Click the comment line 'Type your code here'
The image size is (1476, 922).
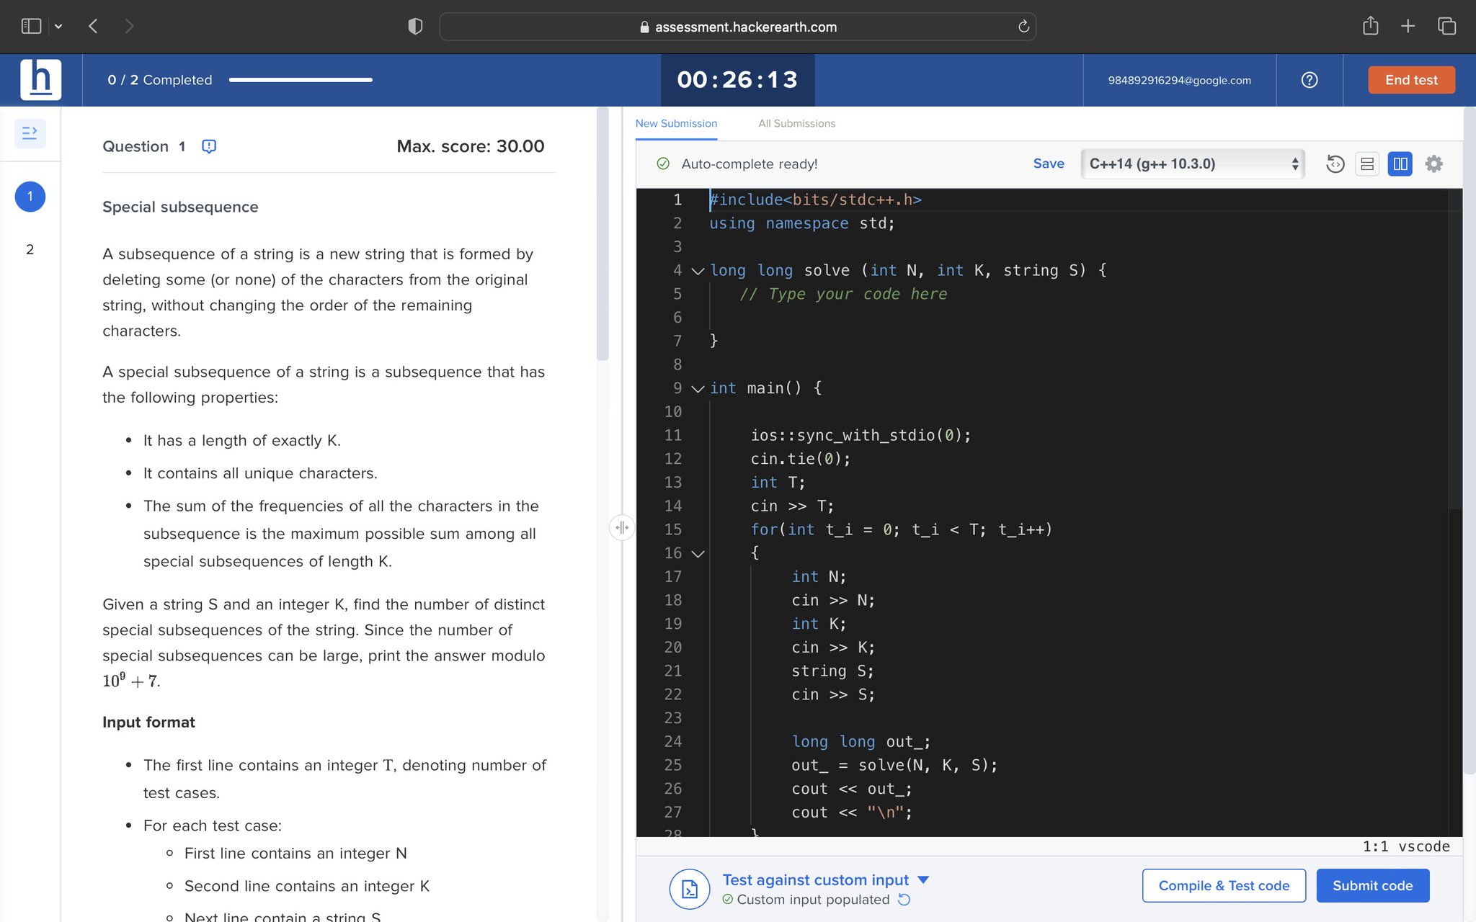[x=843, y=294]
